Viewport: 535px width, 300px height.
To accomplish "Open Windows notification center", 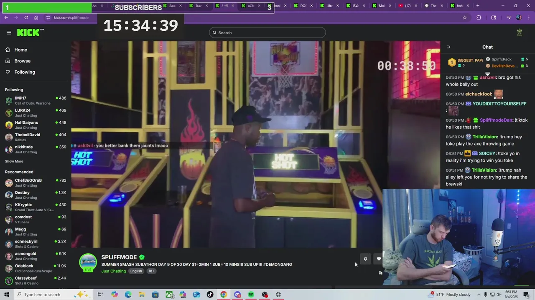I will 526,295.
